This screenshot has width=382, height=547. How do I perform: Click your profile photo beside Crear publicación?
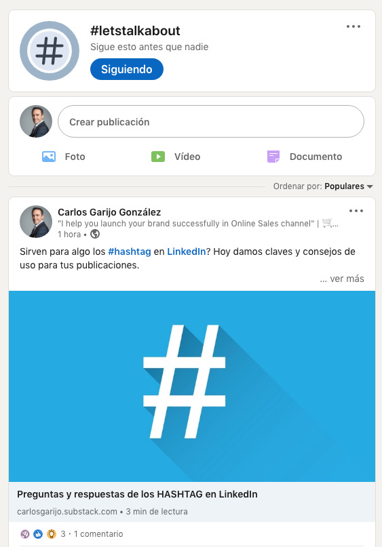36,121
